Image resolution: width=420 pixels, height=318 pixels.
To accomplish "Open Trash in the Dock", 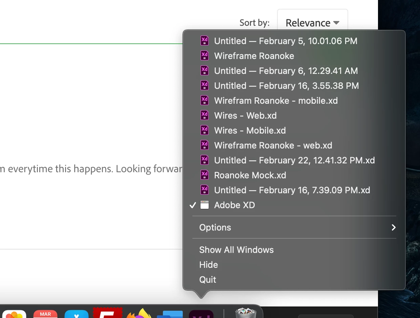I will tap(245, 313).
